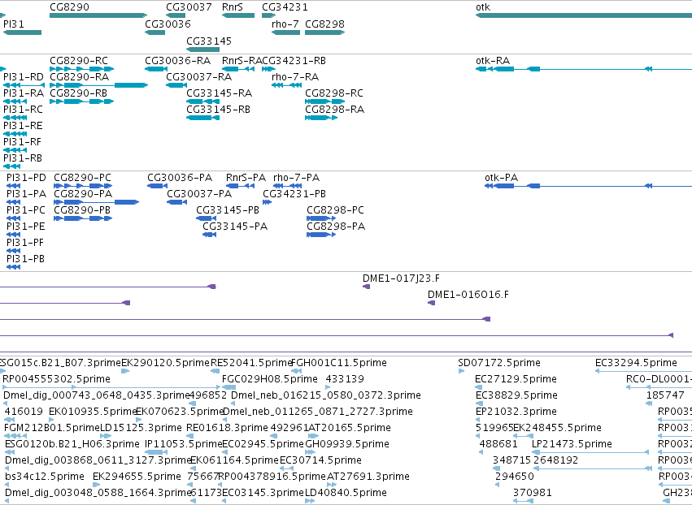
Task: Open protein CG8290-PA
Action: (x=83, y=194)
